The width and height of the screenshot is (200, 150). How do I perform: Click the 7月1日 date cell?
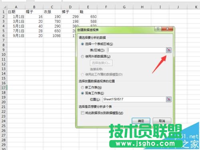(16, 31)
